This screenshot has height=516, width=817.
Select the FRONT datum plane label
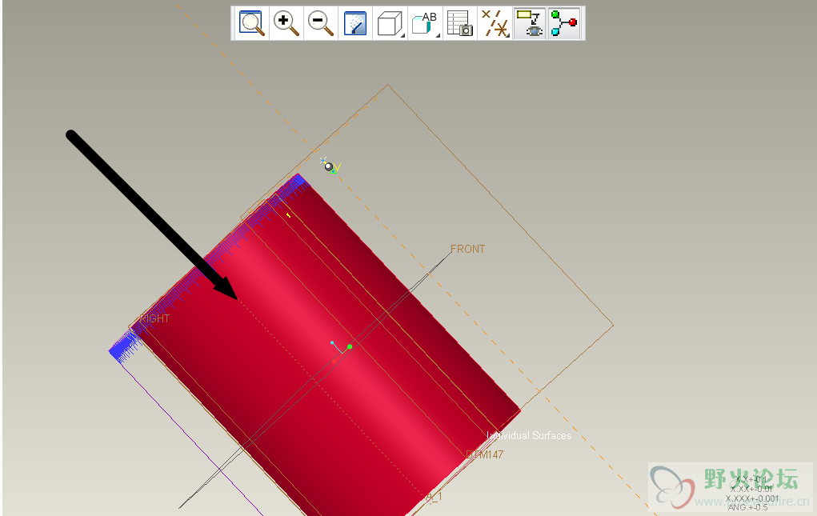point(467,249)
